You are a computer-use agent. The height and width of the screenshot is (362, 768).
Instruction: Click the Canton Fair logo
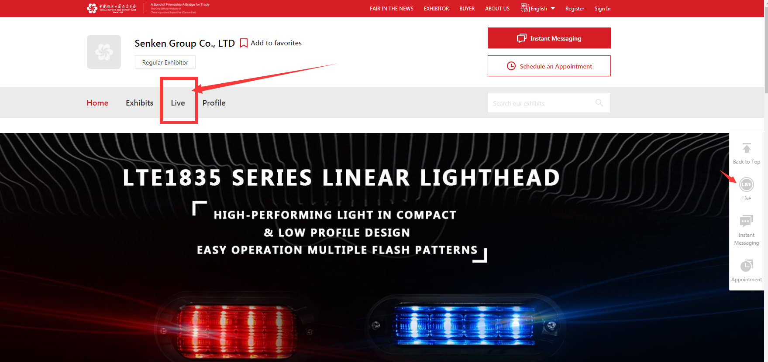coord(111,8)
